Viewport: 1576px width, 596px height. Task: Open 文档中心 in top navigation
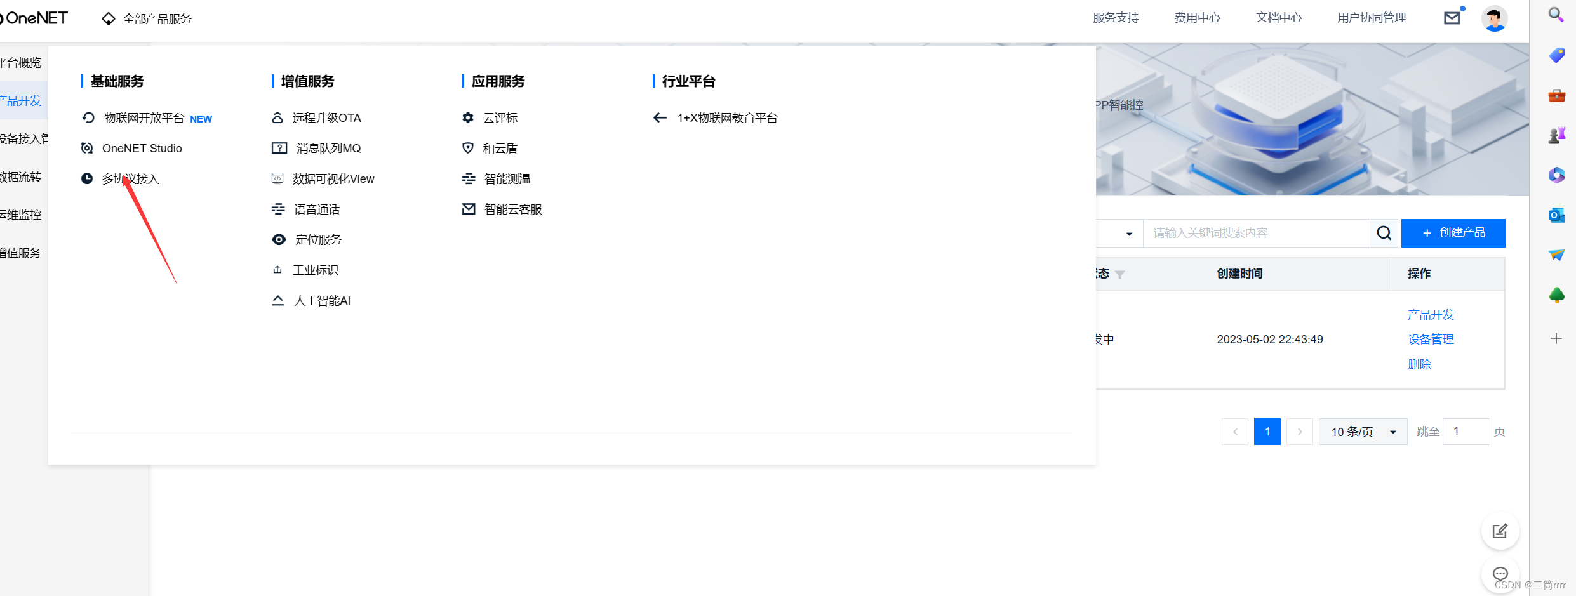(1278, 18)
